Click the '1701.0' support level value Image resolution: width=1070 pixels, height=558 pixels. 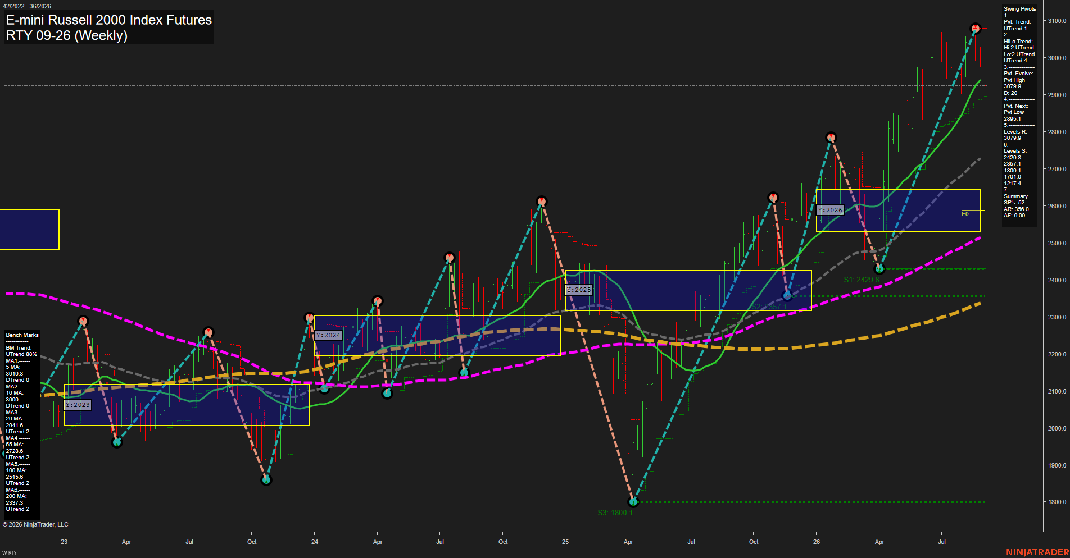click(x=1012, y=177)
